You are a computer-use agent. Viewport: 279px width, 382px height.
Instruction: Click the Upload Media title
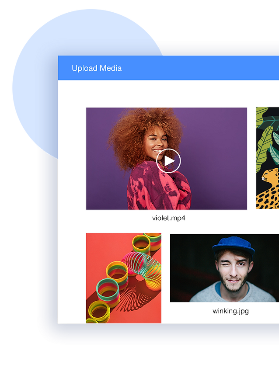(x=97, y=68)
